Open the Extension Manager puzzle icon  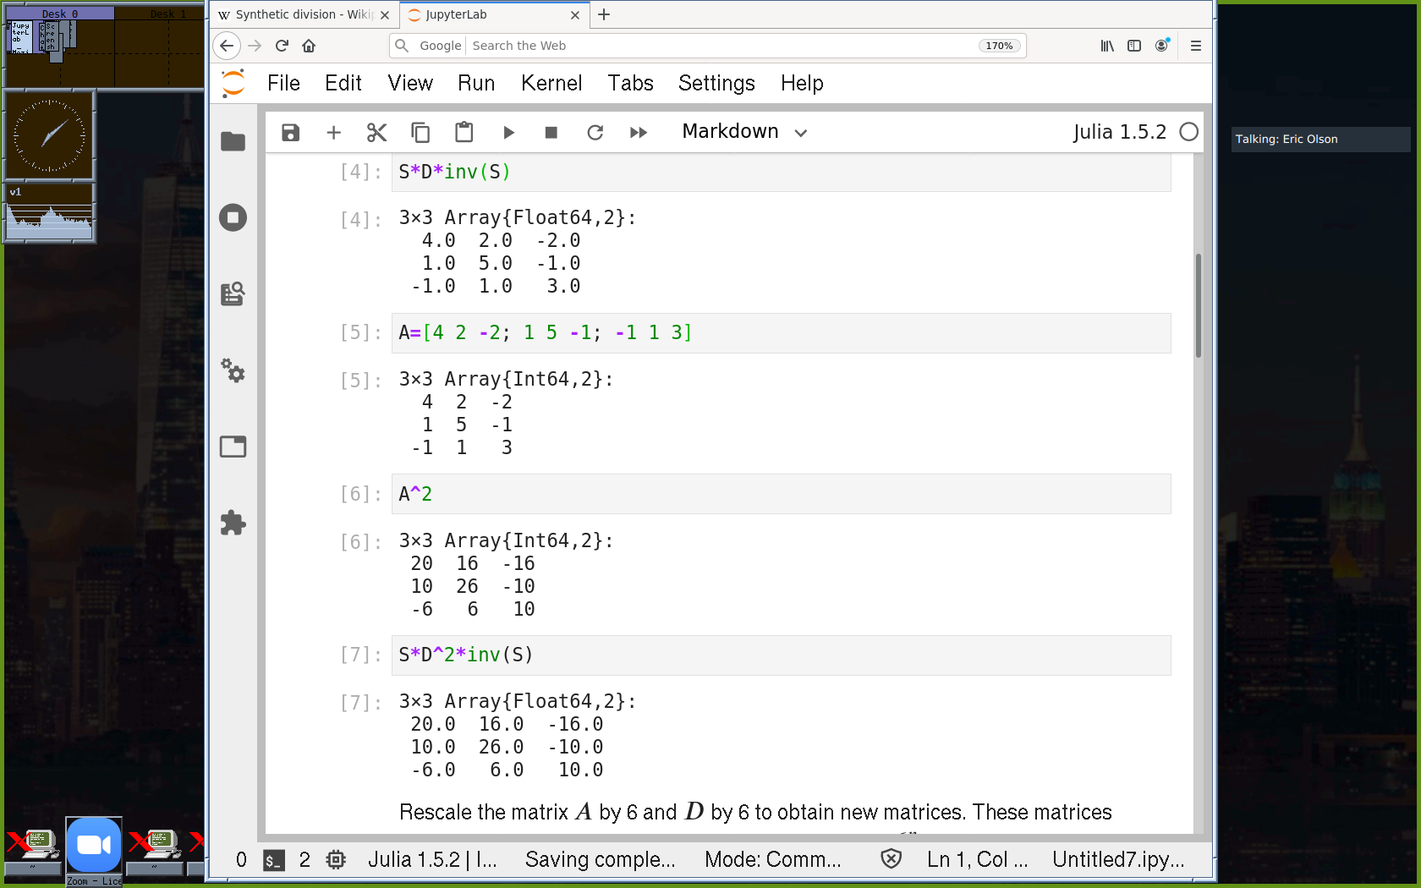point(233,523)
